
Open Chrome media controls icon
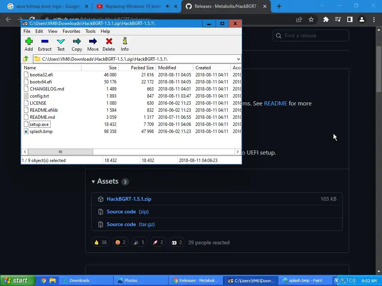338,19
